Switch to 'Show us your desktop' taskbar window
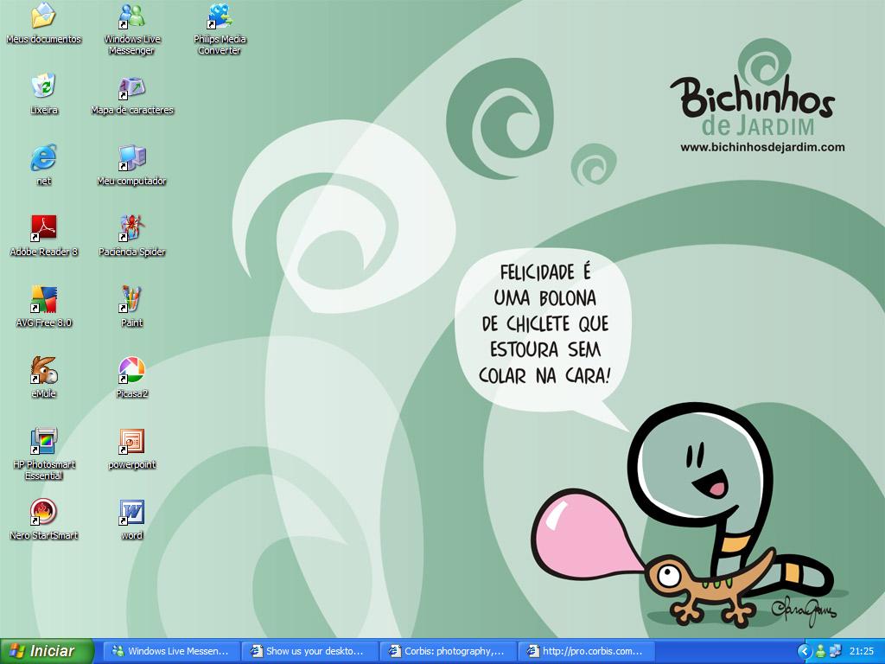This screenshot has height=664, width=885. (x=309, y=651)
